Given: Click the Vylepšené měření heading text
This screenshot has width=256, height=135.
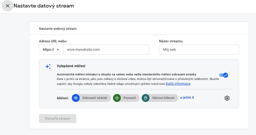Looking at the screenshot, I should [x=71, y=66].
